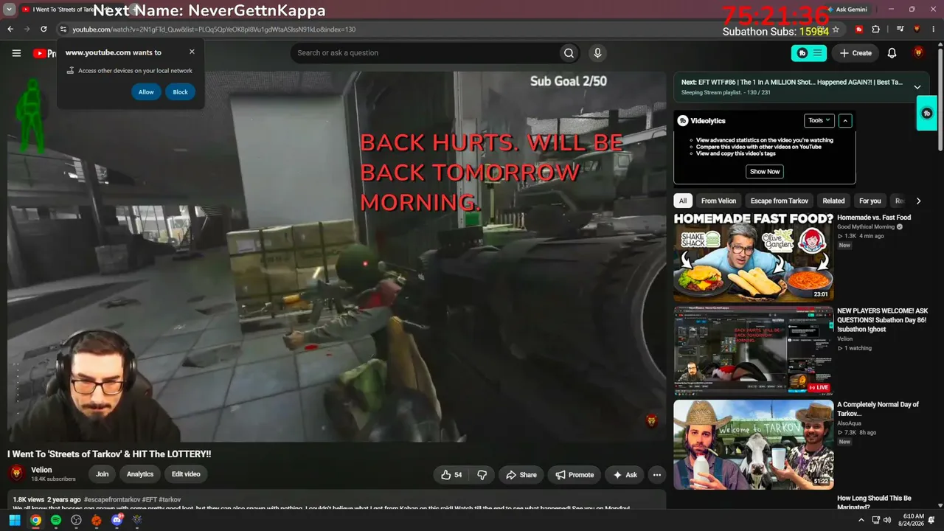
Task: Open the Chrome profile avatar in the toolbar
Action: [917, 29]
